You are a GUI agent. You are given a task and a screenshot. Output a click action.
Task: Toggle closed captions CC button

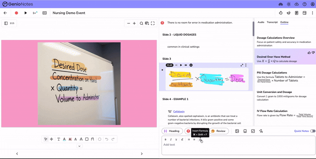click(45, 13)
